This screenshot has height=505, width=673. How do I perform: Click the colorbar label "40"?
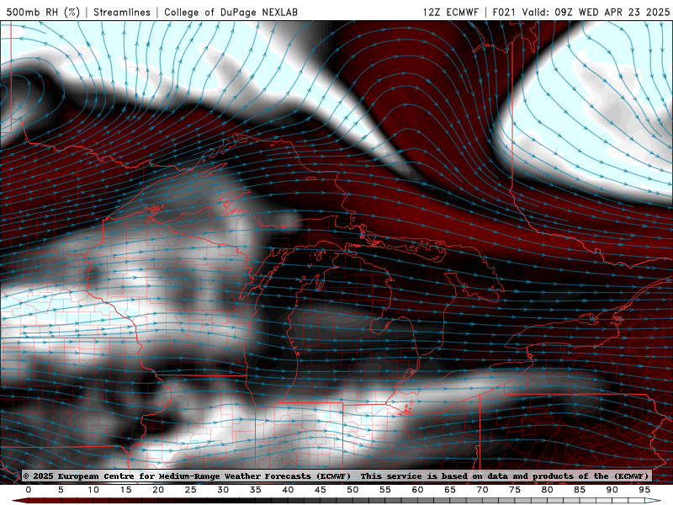[288, 490]
